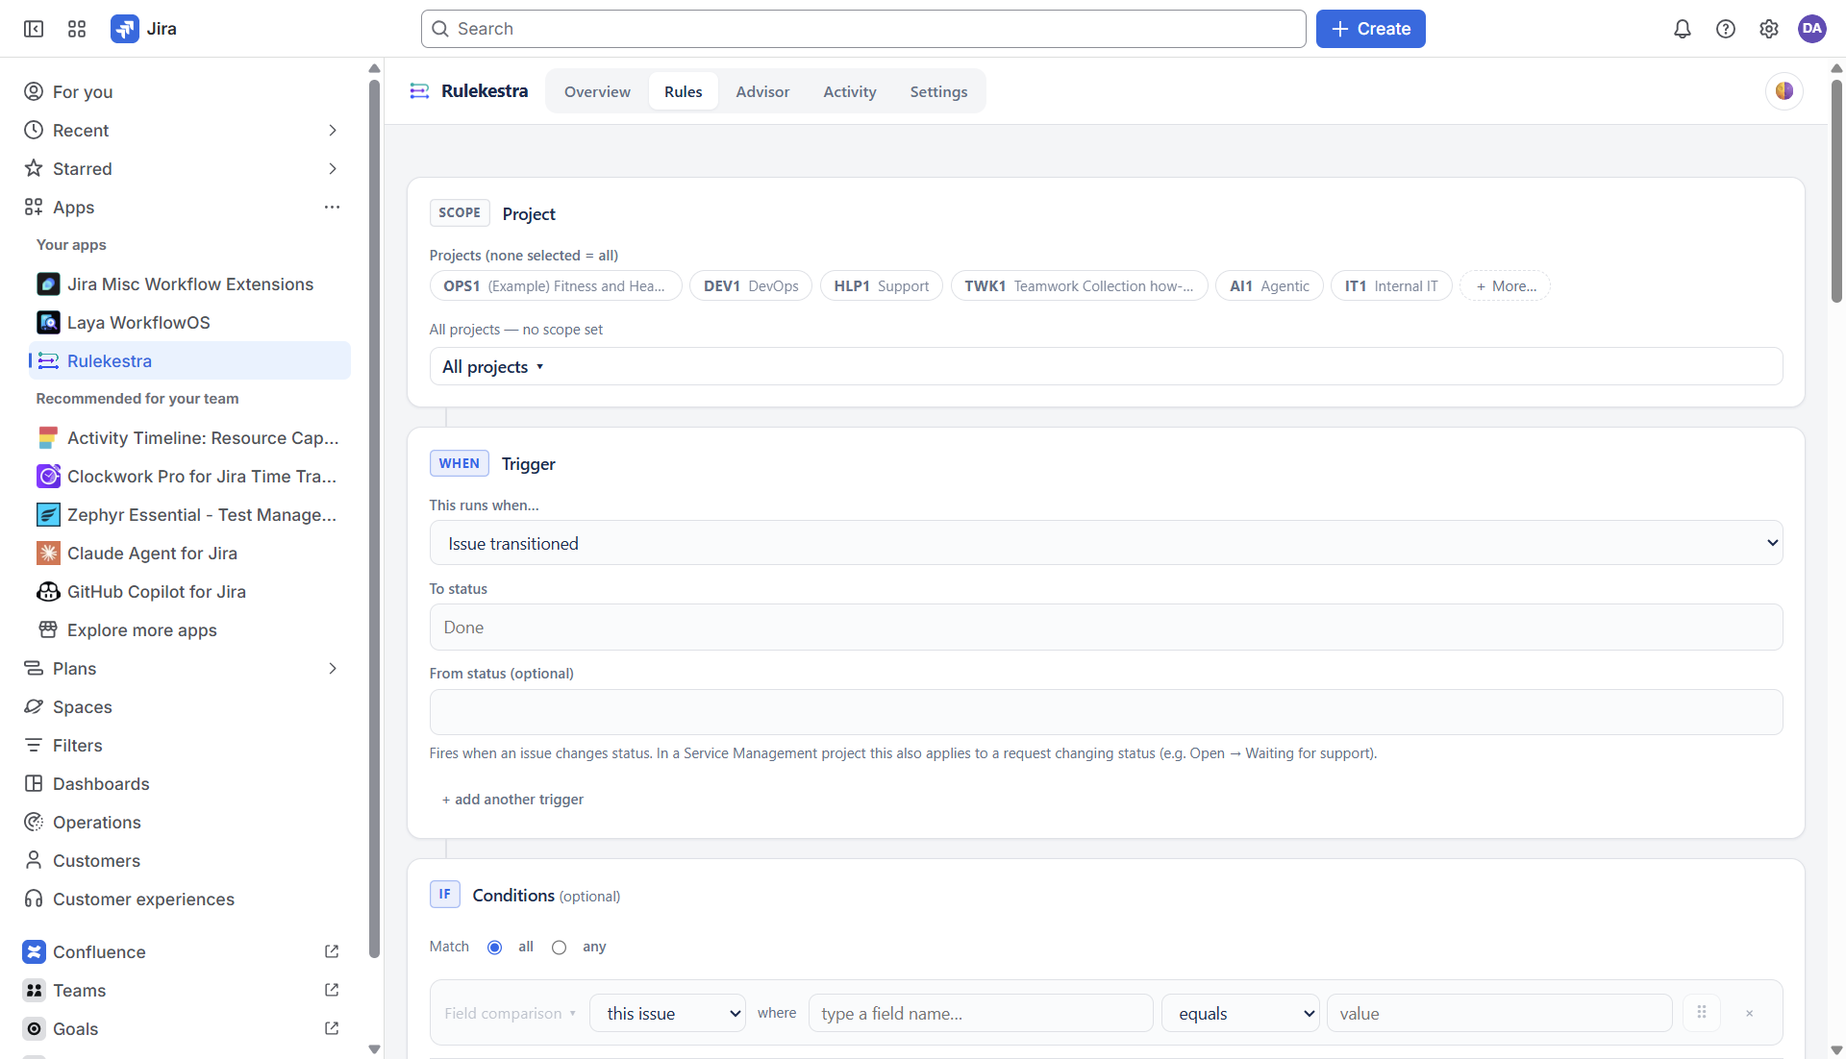Switch to the Advisor tab
This screenshot has height=1059, width=1846.
click(762, 92)
